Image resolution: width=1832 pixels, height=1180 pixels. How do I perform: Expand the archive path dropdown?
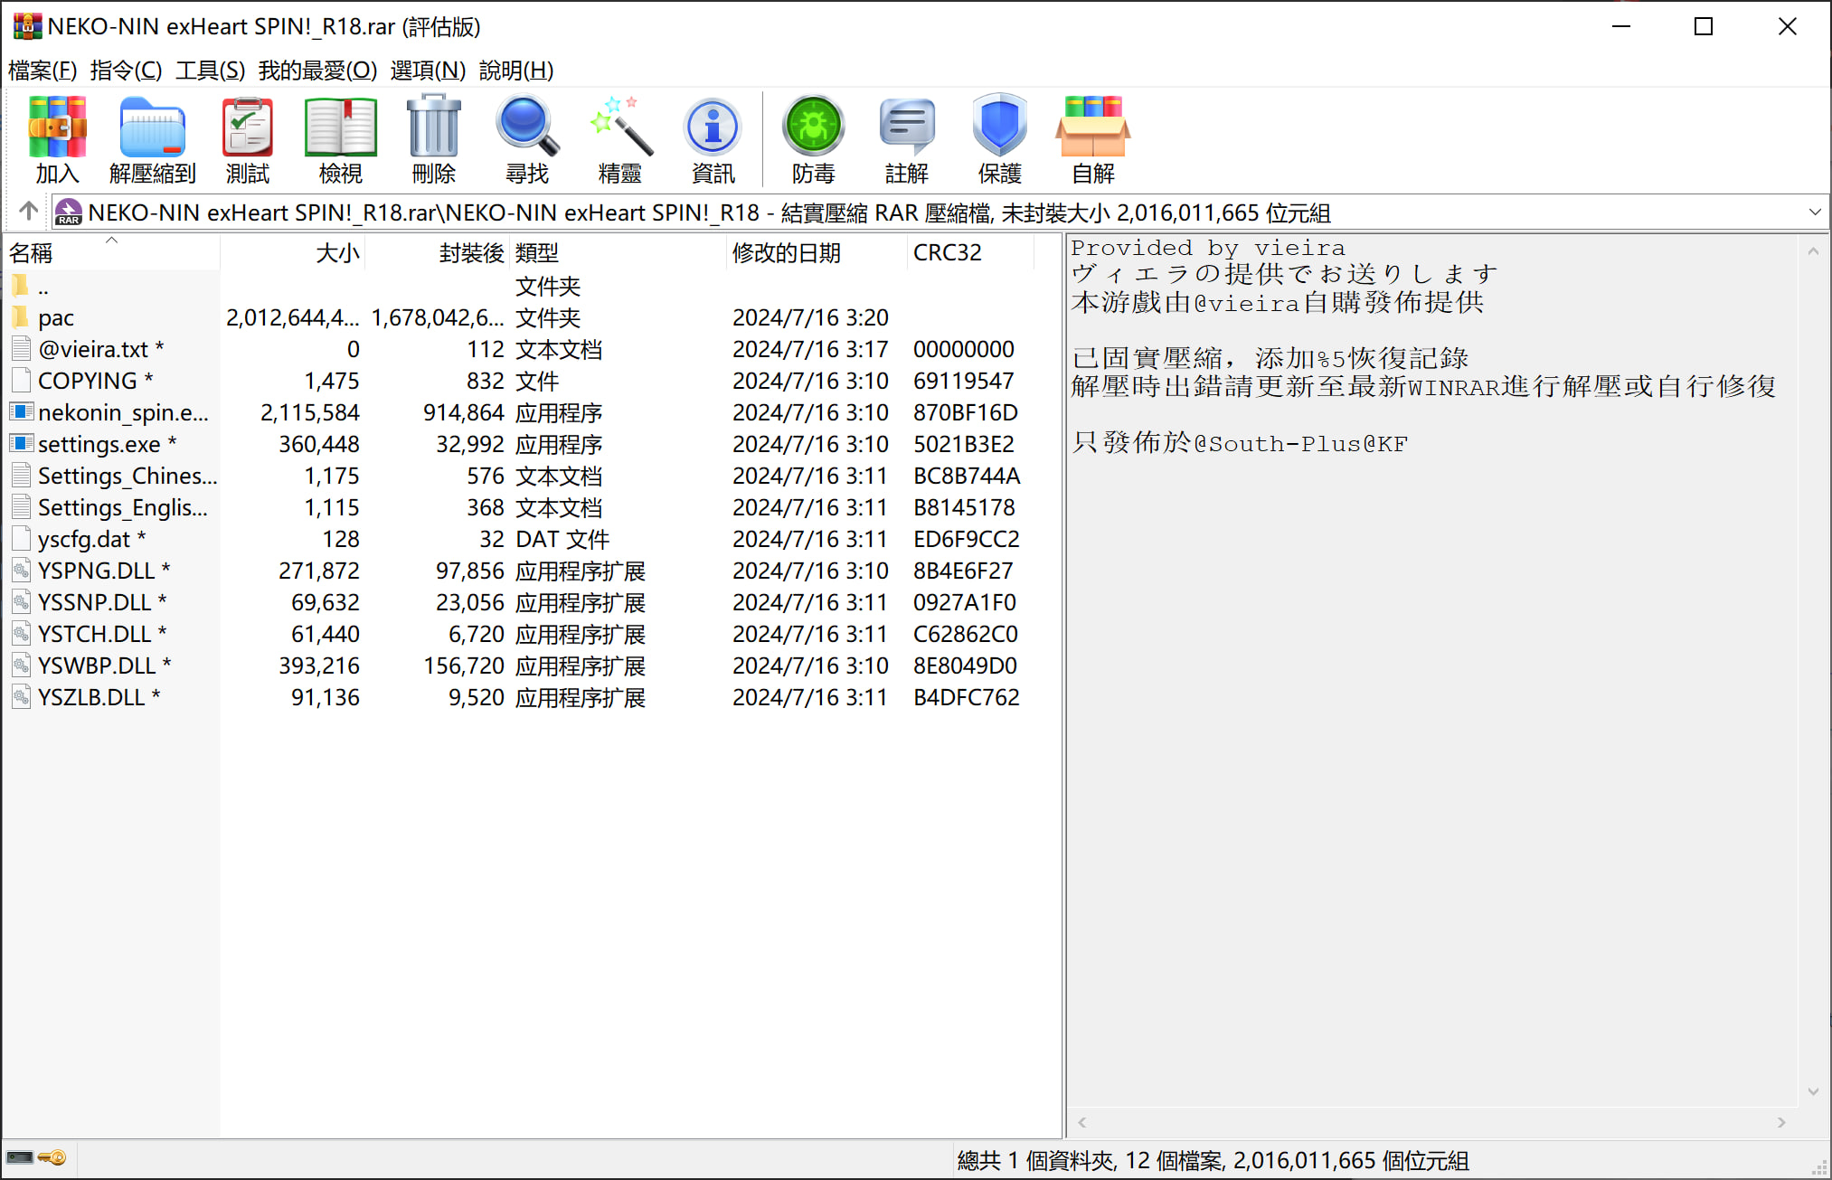coord(1814,212)
